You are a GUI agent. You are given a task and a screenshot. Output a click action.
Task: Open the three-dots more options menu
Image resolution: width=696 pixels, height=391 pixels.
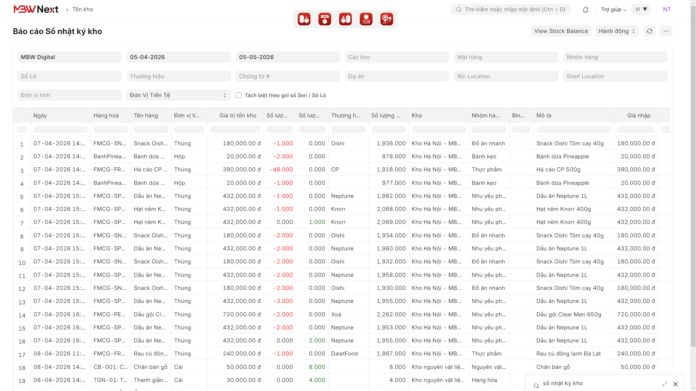tap(666, 31)
